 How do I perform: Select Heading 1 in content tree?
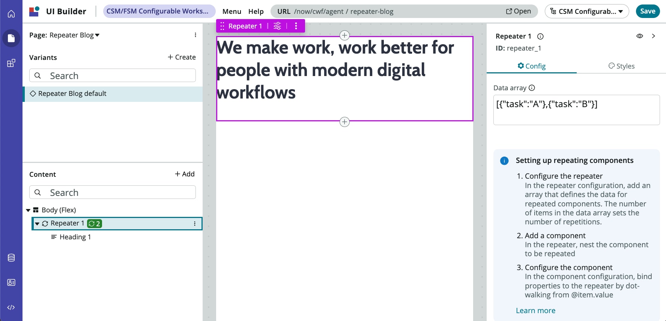[75, 237]
